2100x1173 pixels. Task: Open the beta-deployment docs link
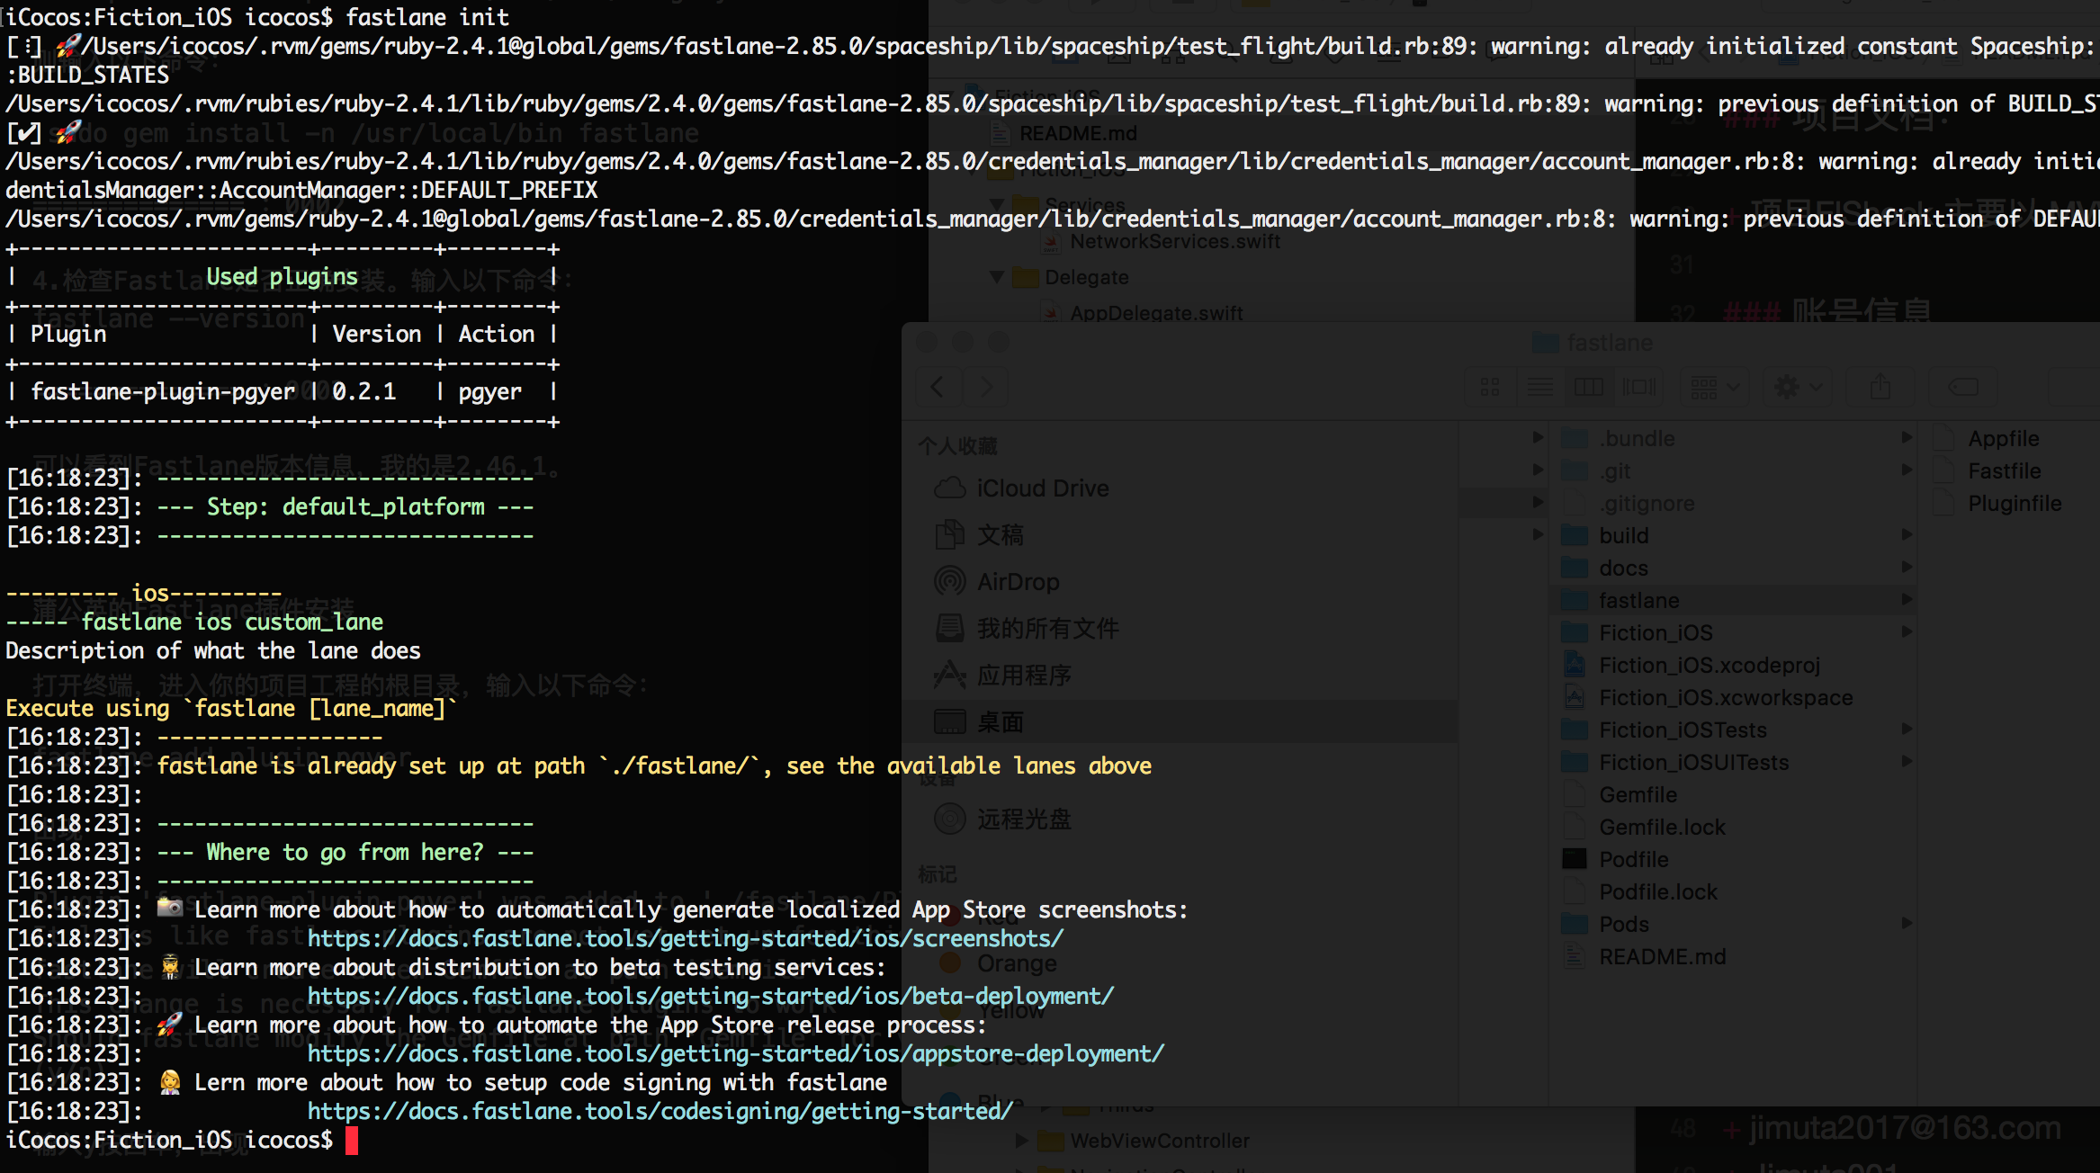pos(710,997)
